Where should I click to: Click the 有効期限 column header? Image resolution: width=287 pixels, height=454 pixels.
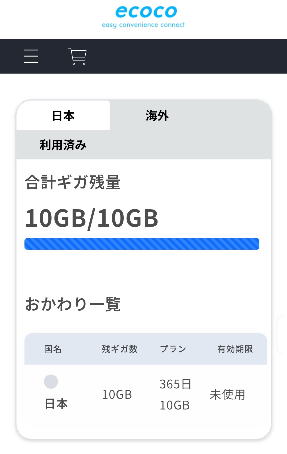(235, 349)
